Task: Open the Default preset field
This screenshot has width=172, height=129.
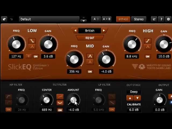Action: click(x=49, y=19)
